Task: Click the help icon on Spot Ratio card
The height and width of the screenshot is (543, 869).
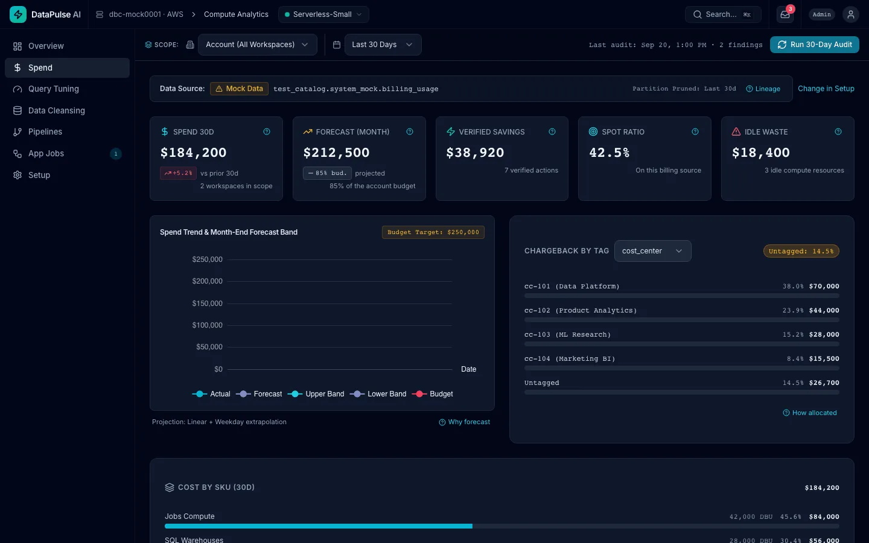Action: (695, 132)
